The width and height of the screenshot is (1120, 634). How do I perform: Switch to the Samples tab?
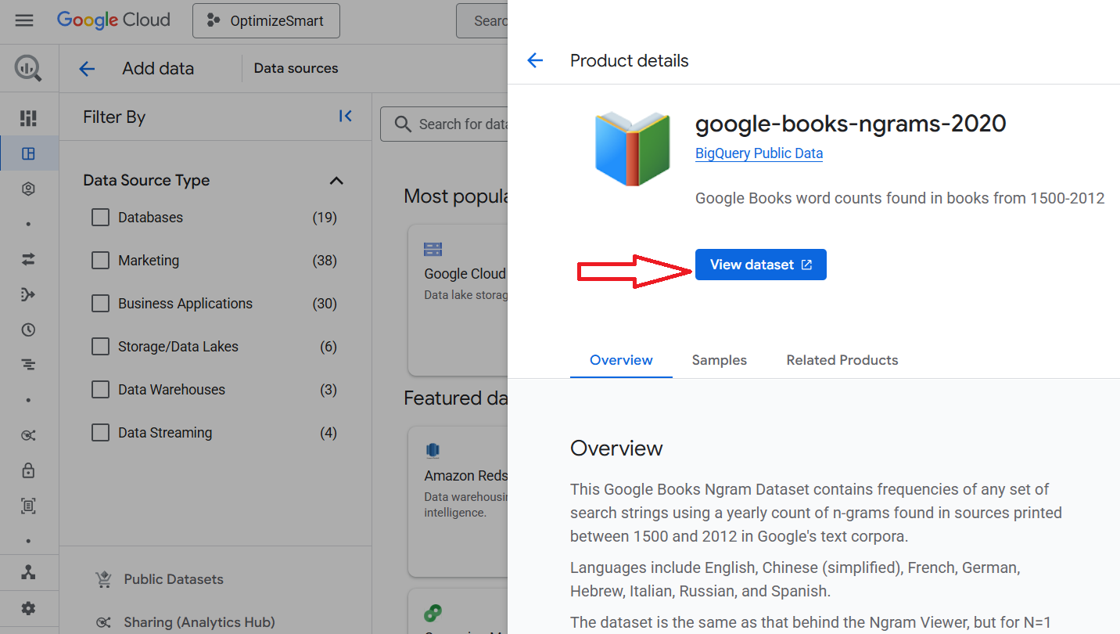719,360
